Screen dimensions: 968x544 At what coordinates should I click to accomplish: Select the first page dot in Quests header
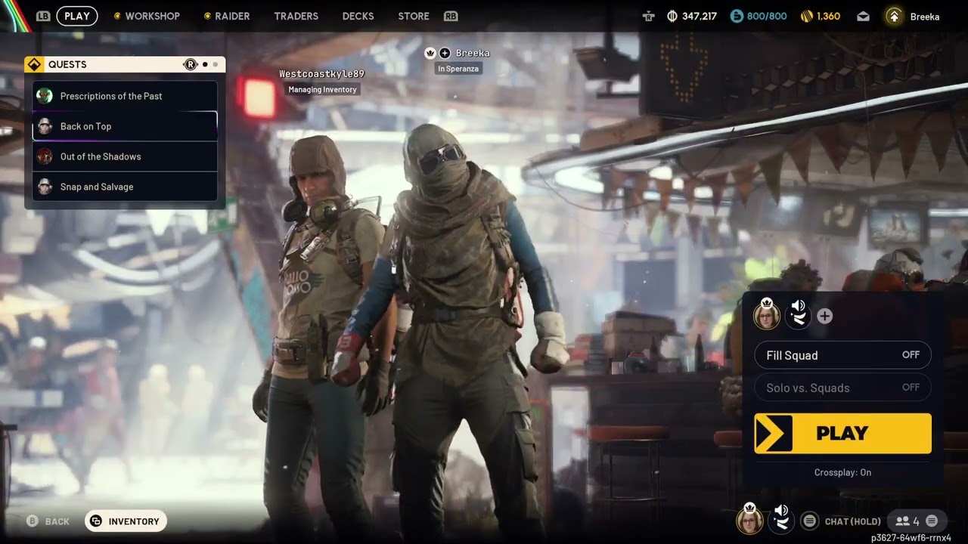coord(205,64)
